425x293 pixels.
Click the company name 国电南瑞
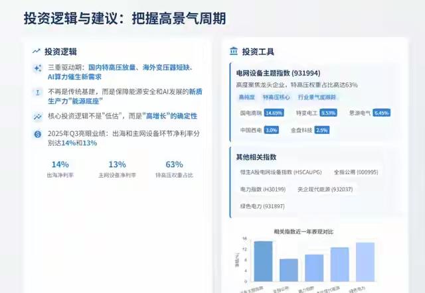click(x=251, y=113)
